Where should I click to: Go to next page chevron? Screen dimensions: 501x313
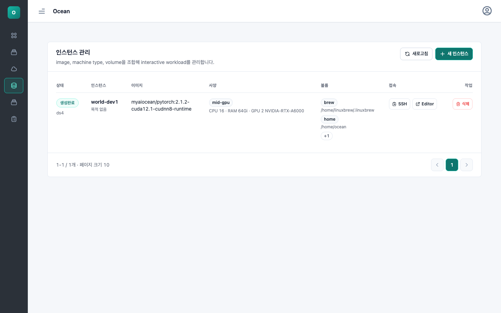point(467,165)
